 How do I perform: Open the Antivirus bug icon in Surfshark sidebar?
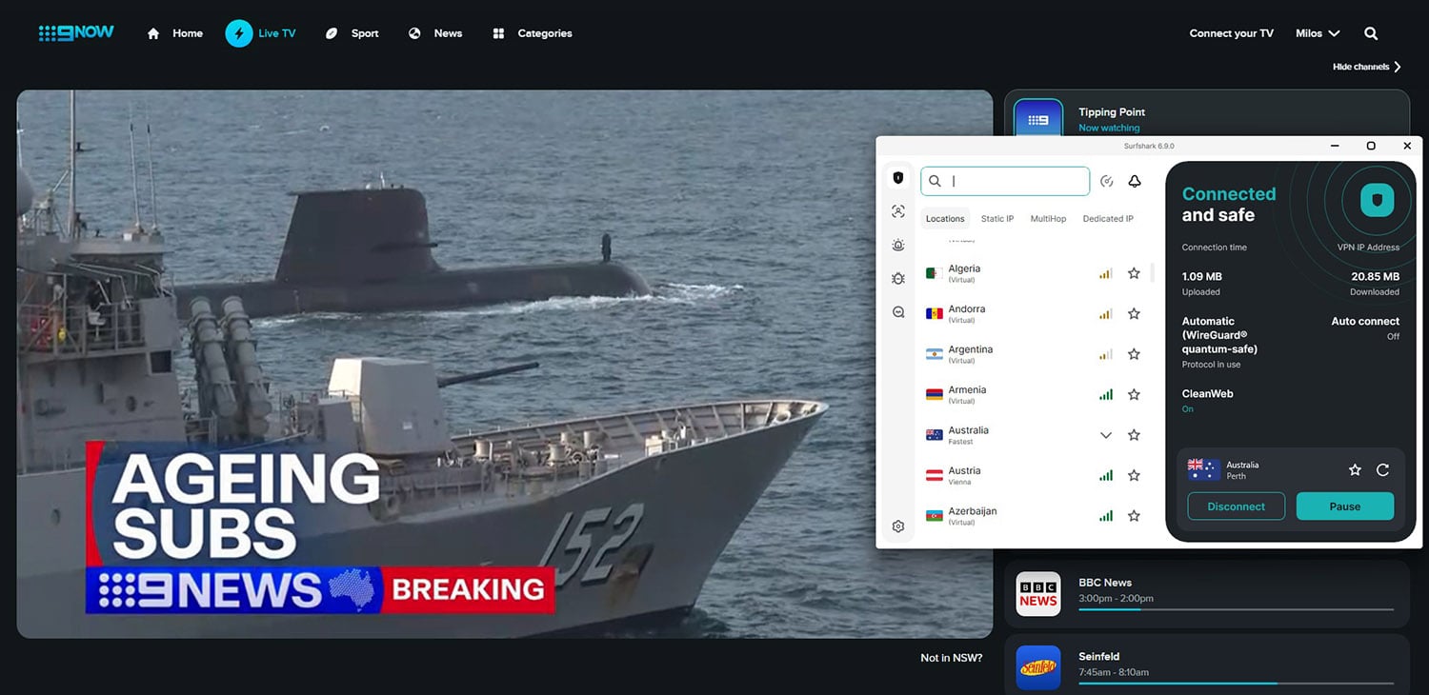[x=897, y=278]
